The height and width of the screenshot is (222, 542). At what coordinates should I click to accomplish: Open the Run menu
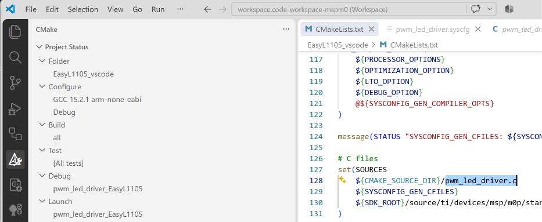[x=158, y=9]
